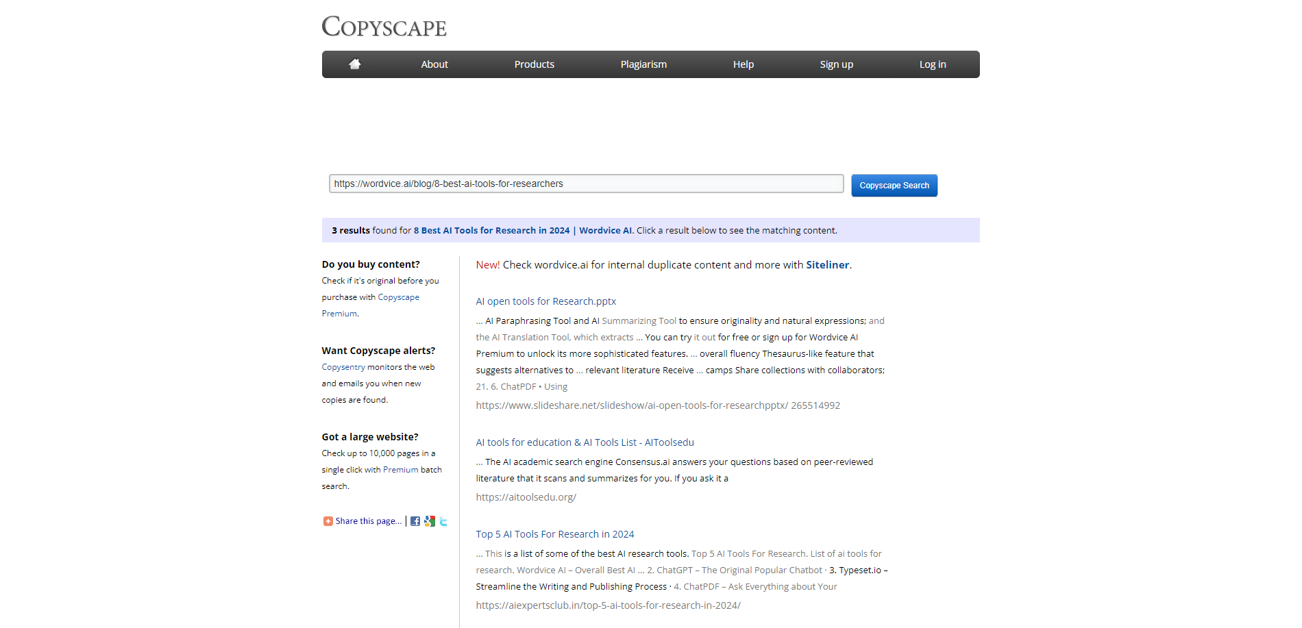Open Top 5 AI Tools For Research result
The image size is (1302, 628).
[555, 533]
